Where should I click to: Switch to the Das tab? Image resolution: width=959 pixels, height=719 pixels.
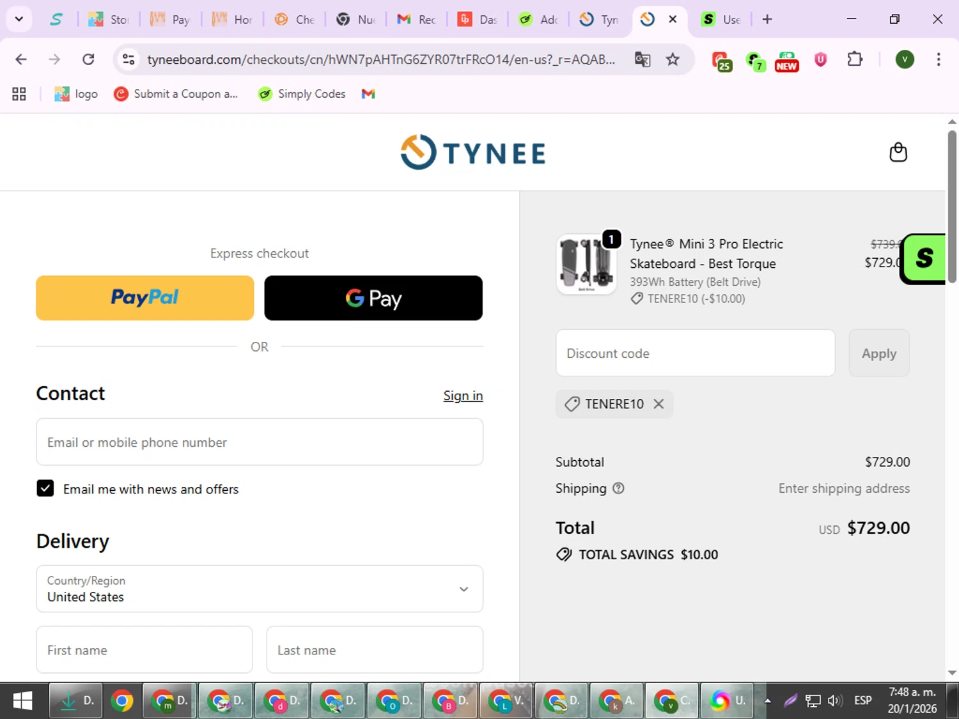click(478, 19)
